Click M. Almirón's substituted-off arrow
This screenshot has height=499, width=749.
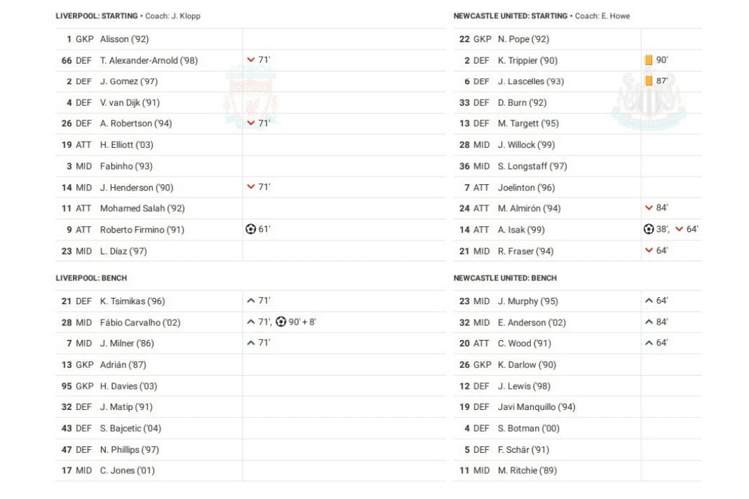click(x=649, y=208)
